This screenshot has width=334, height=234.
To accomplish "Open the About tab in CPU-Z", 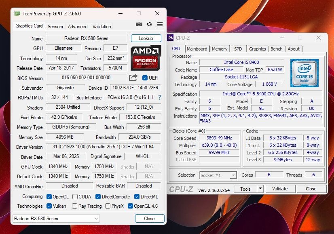I will coord(294,49).
